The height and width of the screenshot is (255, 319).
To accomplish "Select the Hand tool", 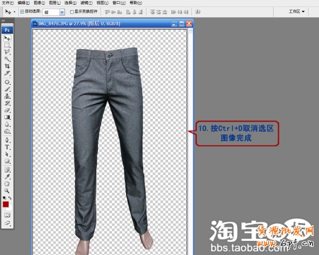I will point(8,184).
